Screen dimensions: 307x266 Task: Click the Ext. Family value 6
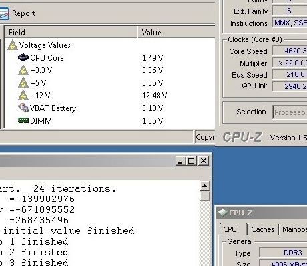tap(290, 11)
